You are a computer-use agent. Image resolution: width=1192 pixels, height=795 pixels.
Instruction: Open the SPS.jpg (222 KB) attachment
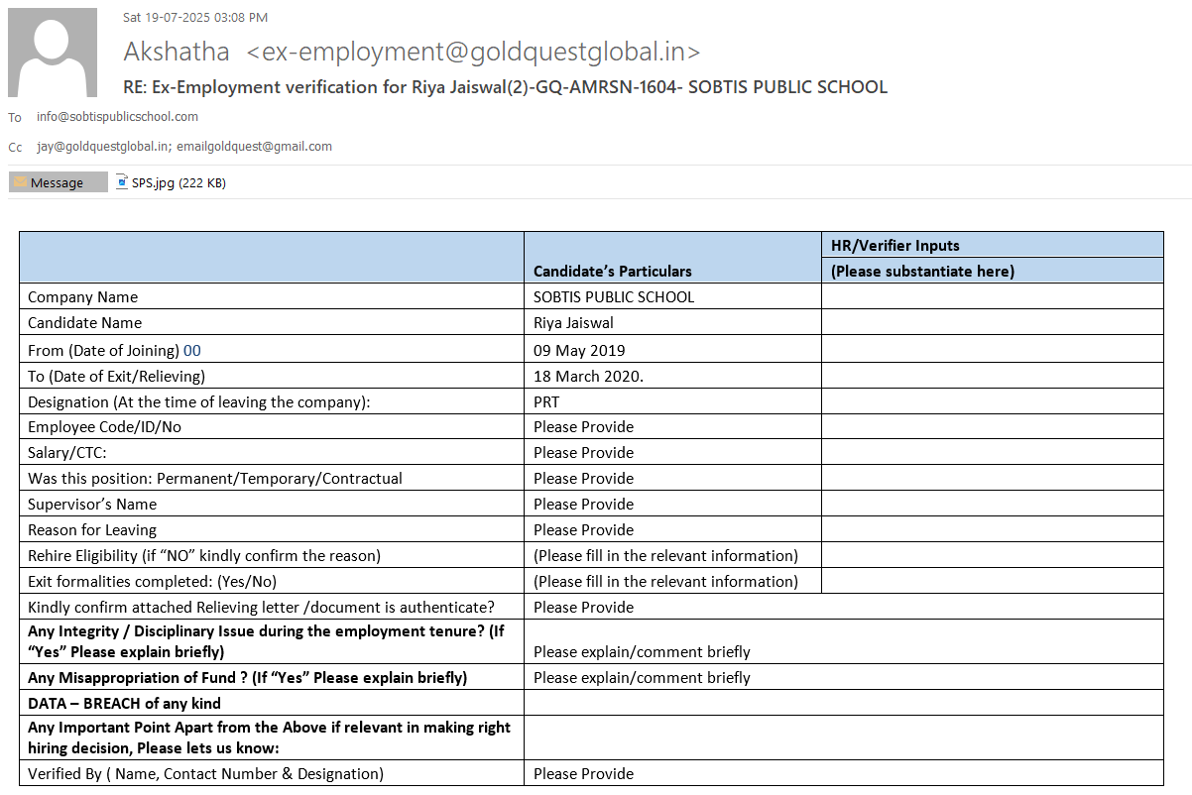coord(179,182)
